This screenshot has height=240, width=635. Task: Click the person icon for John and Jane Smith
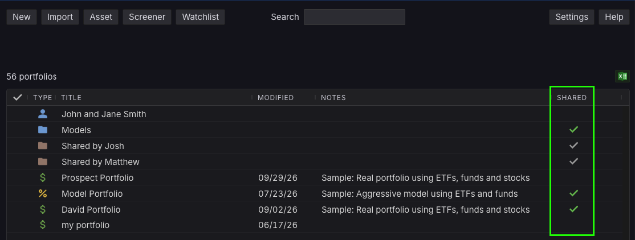43,114
